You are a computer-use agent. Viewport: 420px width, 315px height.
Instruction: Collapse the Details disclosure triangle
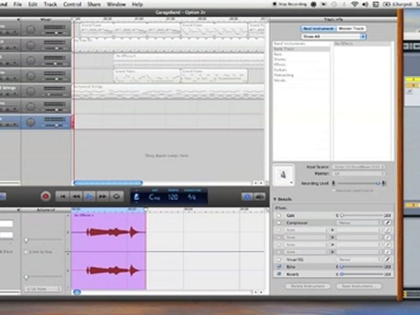[x=275, y=199]
